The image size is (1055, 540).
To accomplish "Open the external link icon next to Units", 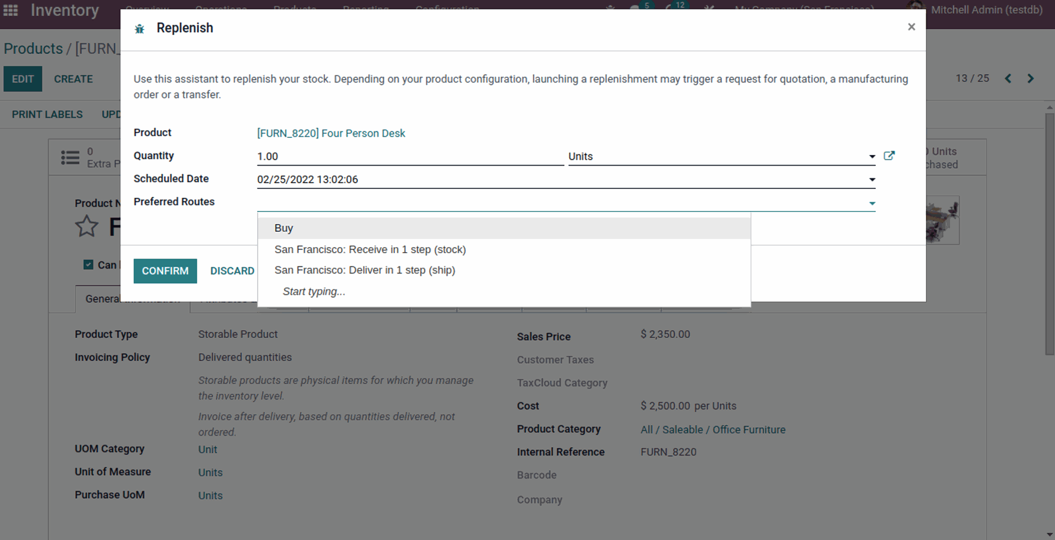I will click(889, 156).
